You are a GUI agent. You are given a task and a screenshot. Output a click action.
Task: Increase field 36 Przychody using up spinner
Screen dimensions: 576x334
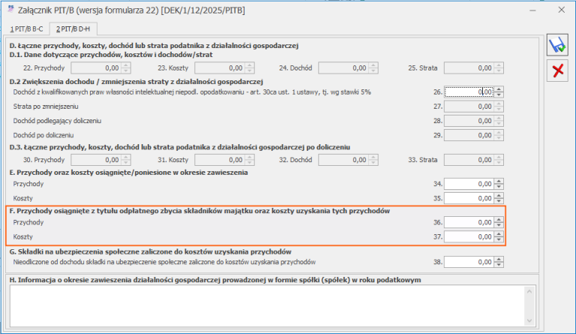[x=499, y=220]
